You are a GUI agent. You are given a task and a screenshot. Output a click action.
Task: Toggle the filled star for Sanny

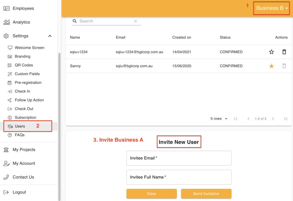[x=272, y=66]
